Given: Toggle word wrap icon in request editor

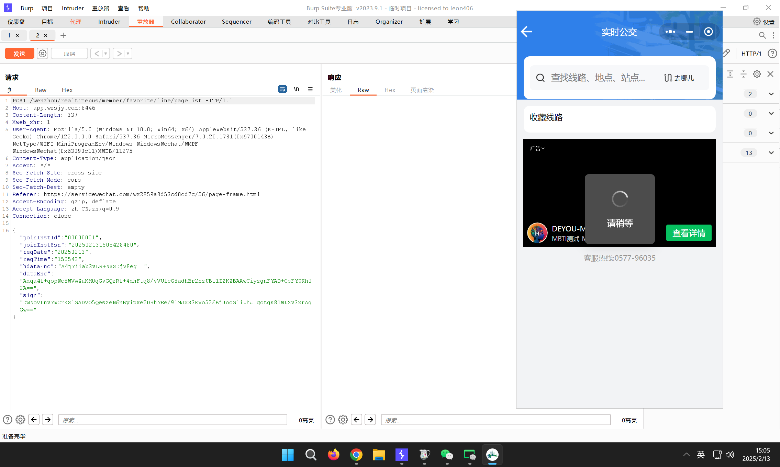Looking at the screenshot, I should [x=282, y=89].
